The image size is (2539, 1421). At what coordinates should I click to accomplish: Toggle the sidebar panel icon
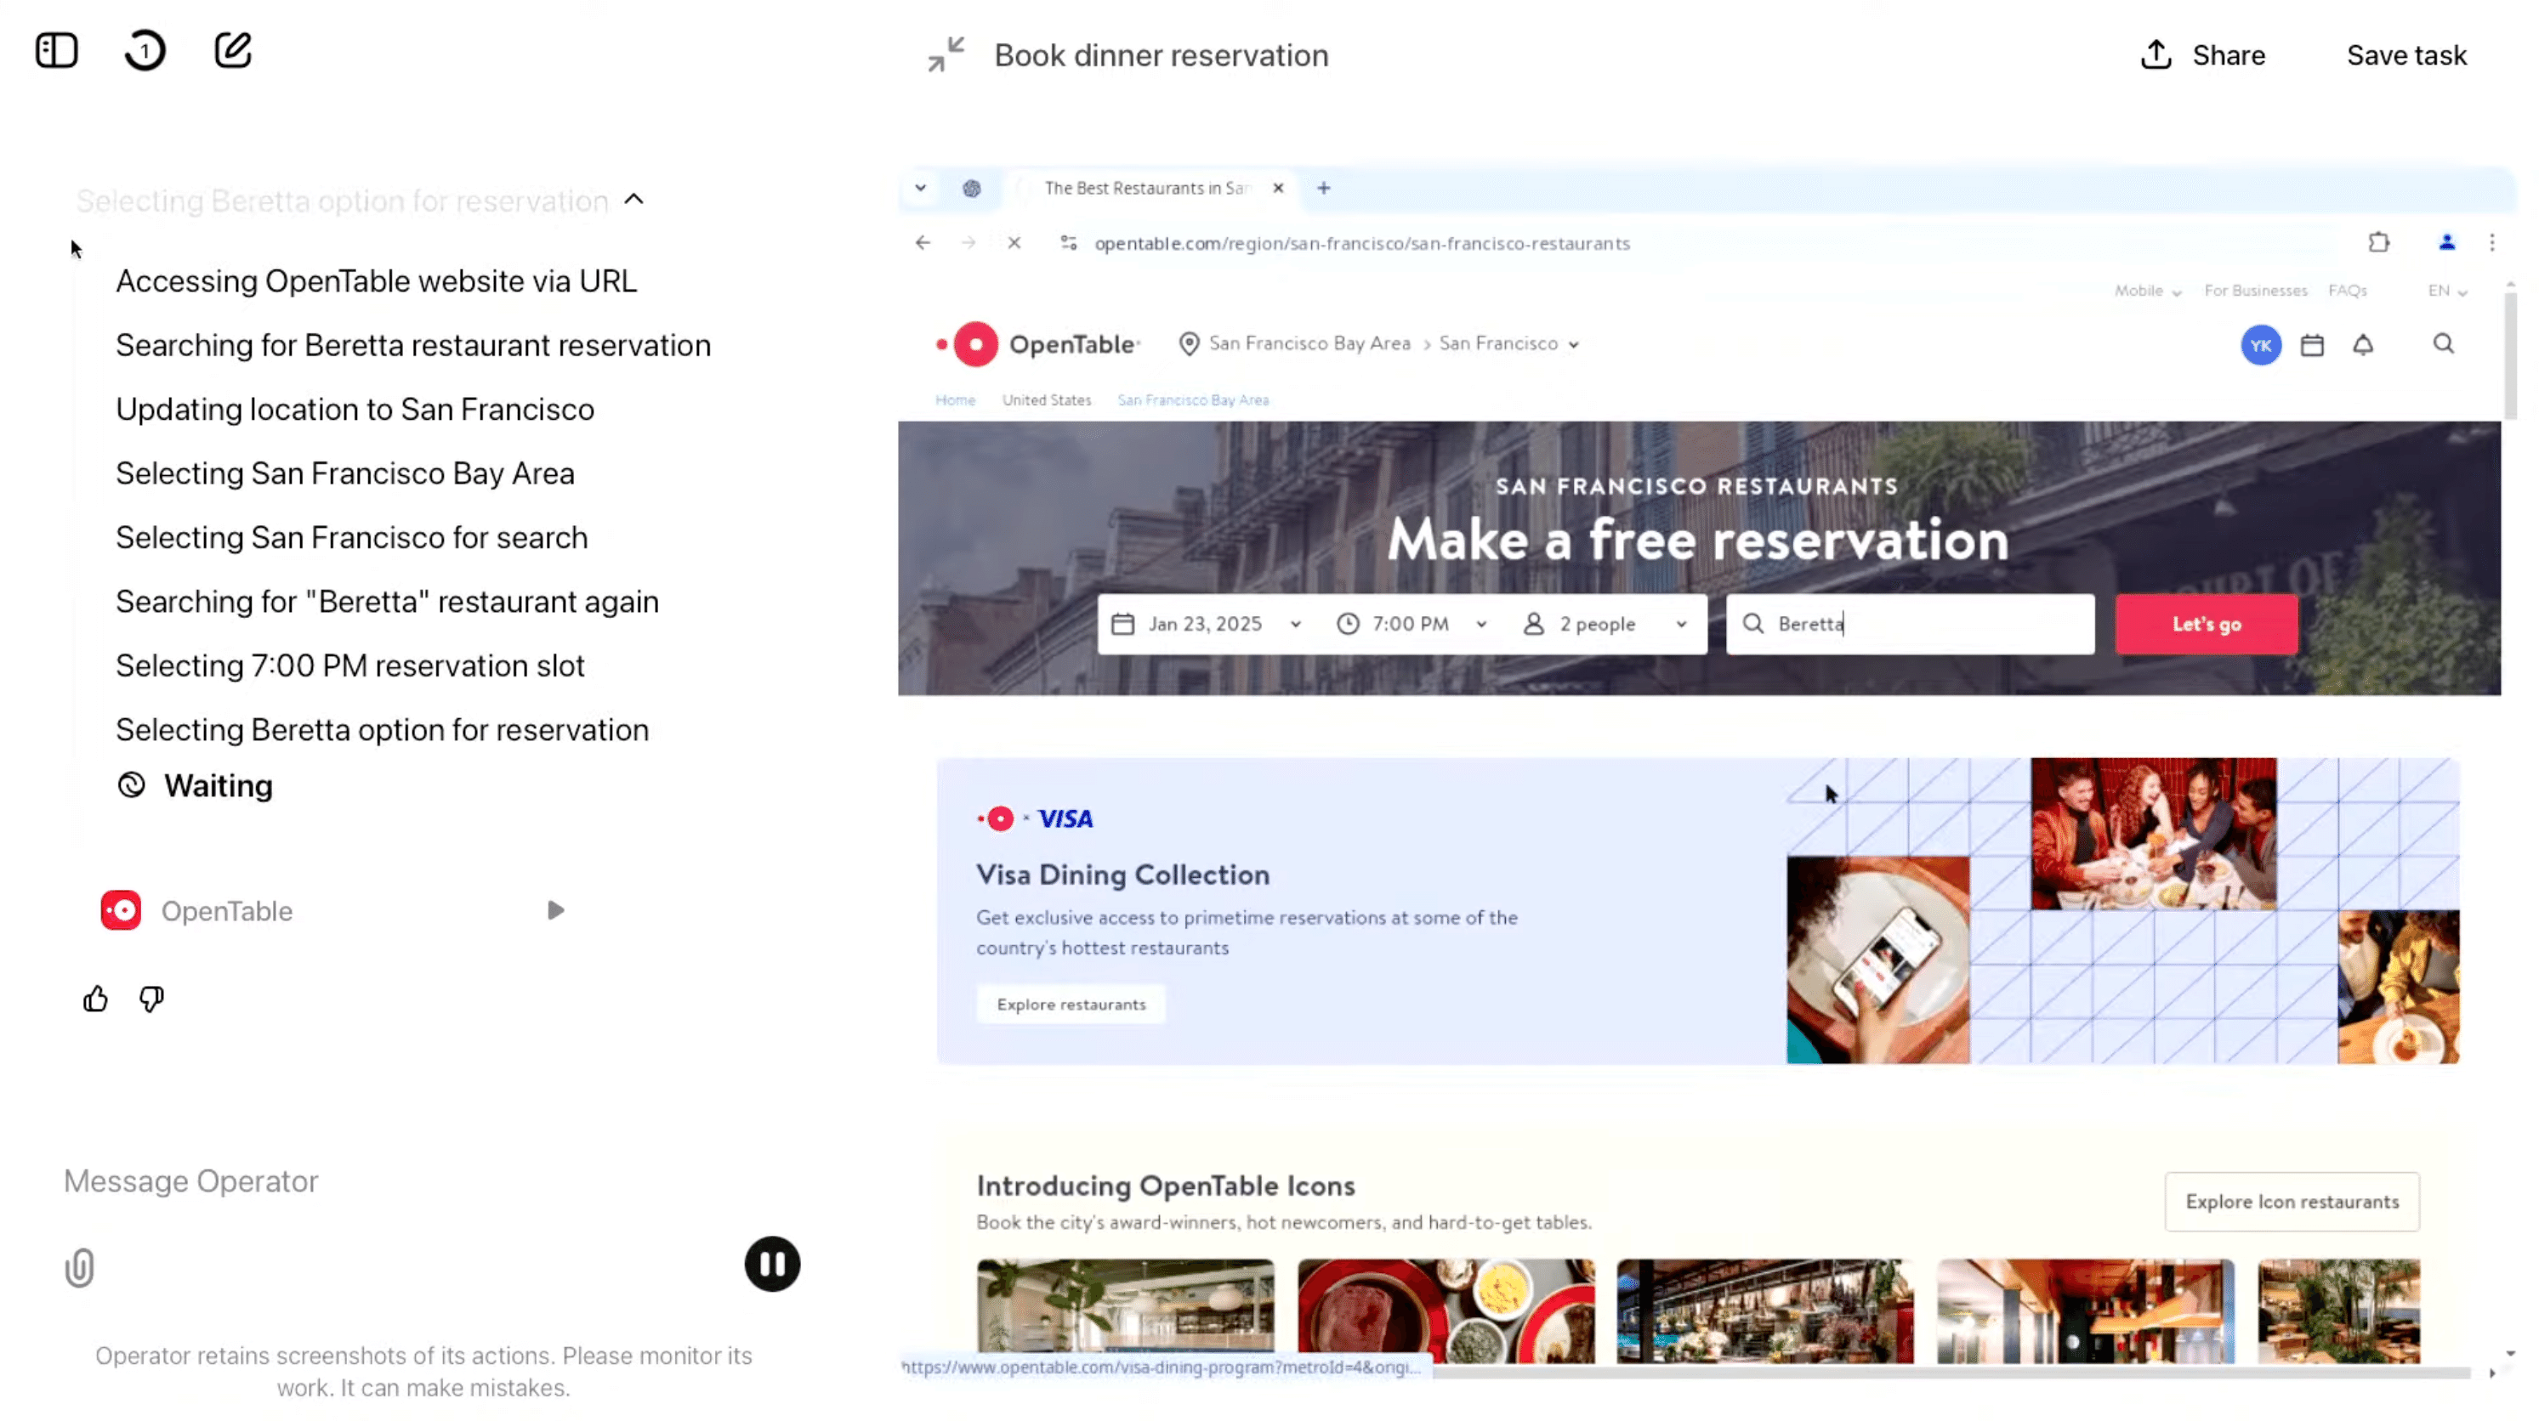pos(56,50)
